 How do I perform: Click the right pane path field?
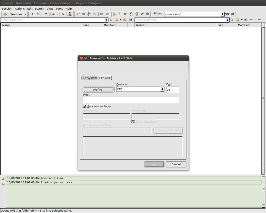coord(181,20)
